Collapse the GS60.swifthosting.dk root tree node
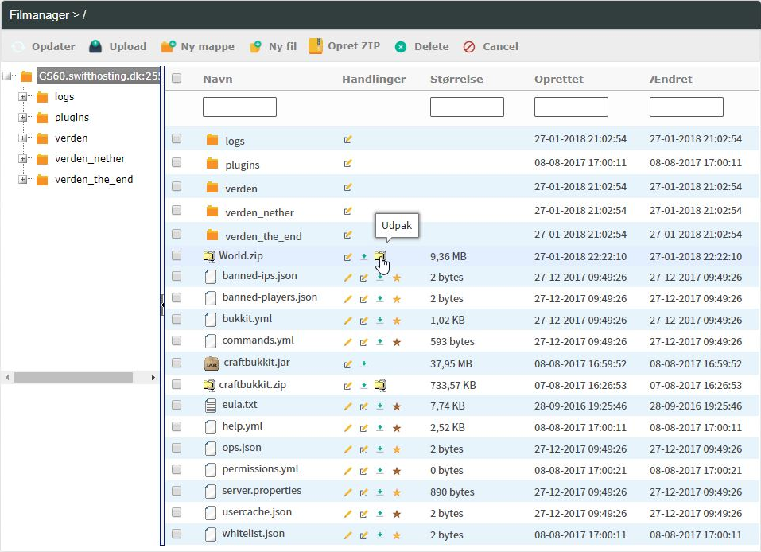 pos(7,76)
